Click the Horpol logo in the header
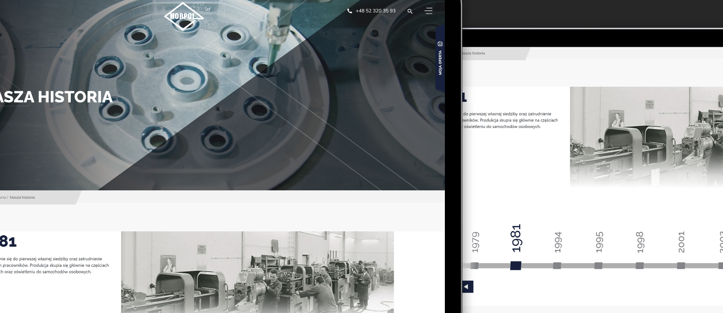The height and width of the screenshot is (313, 723). (184, 16)
